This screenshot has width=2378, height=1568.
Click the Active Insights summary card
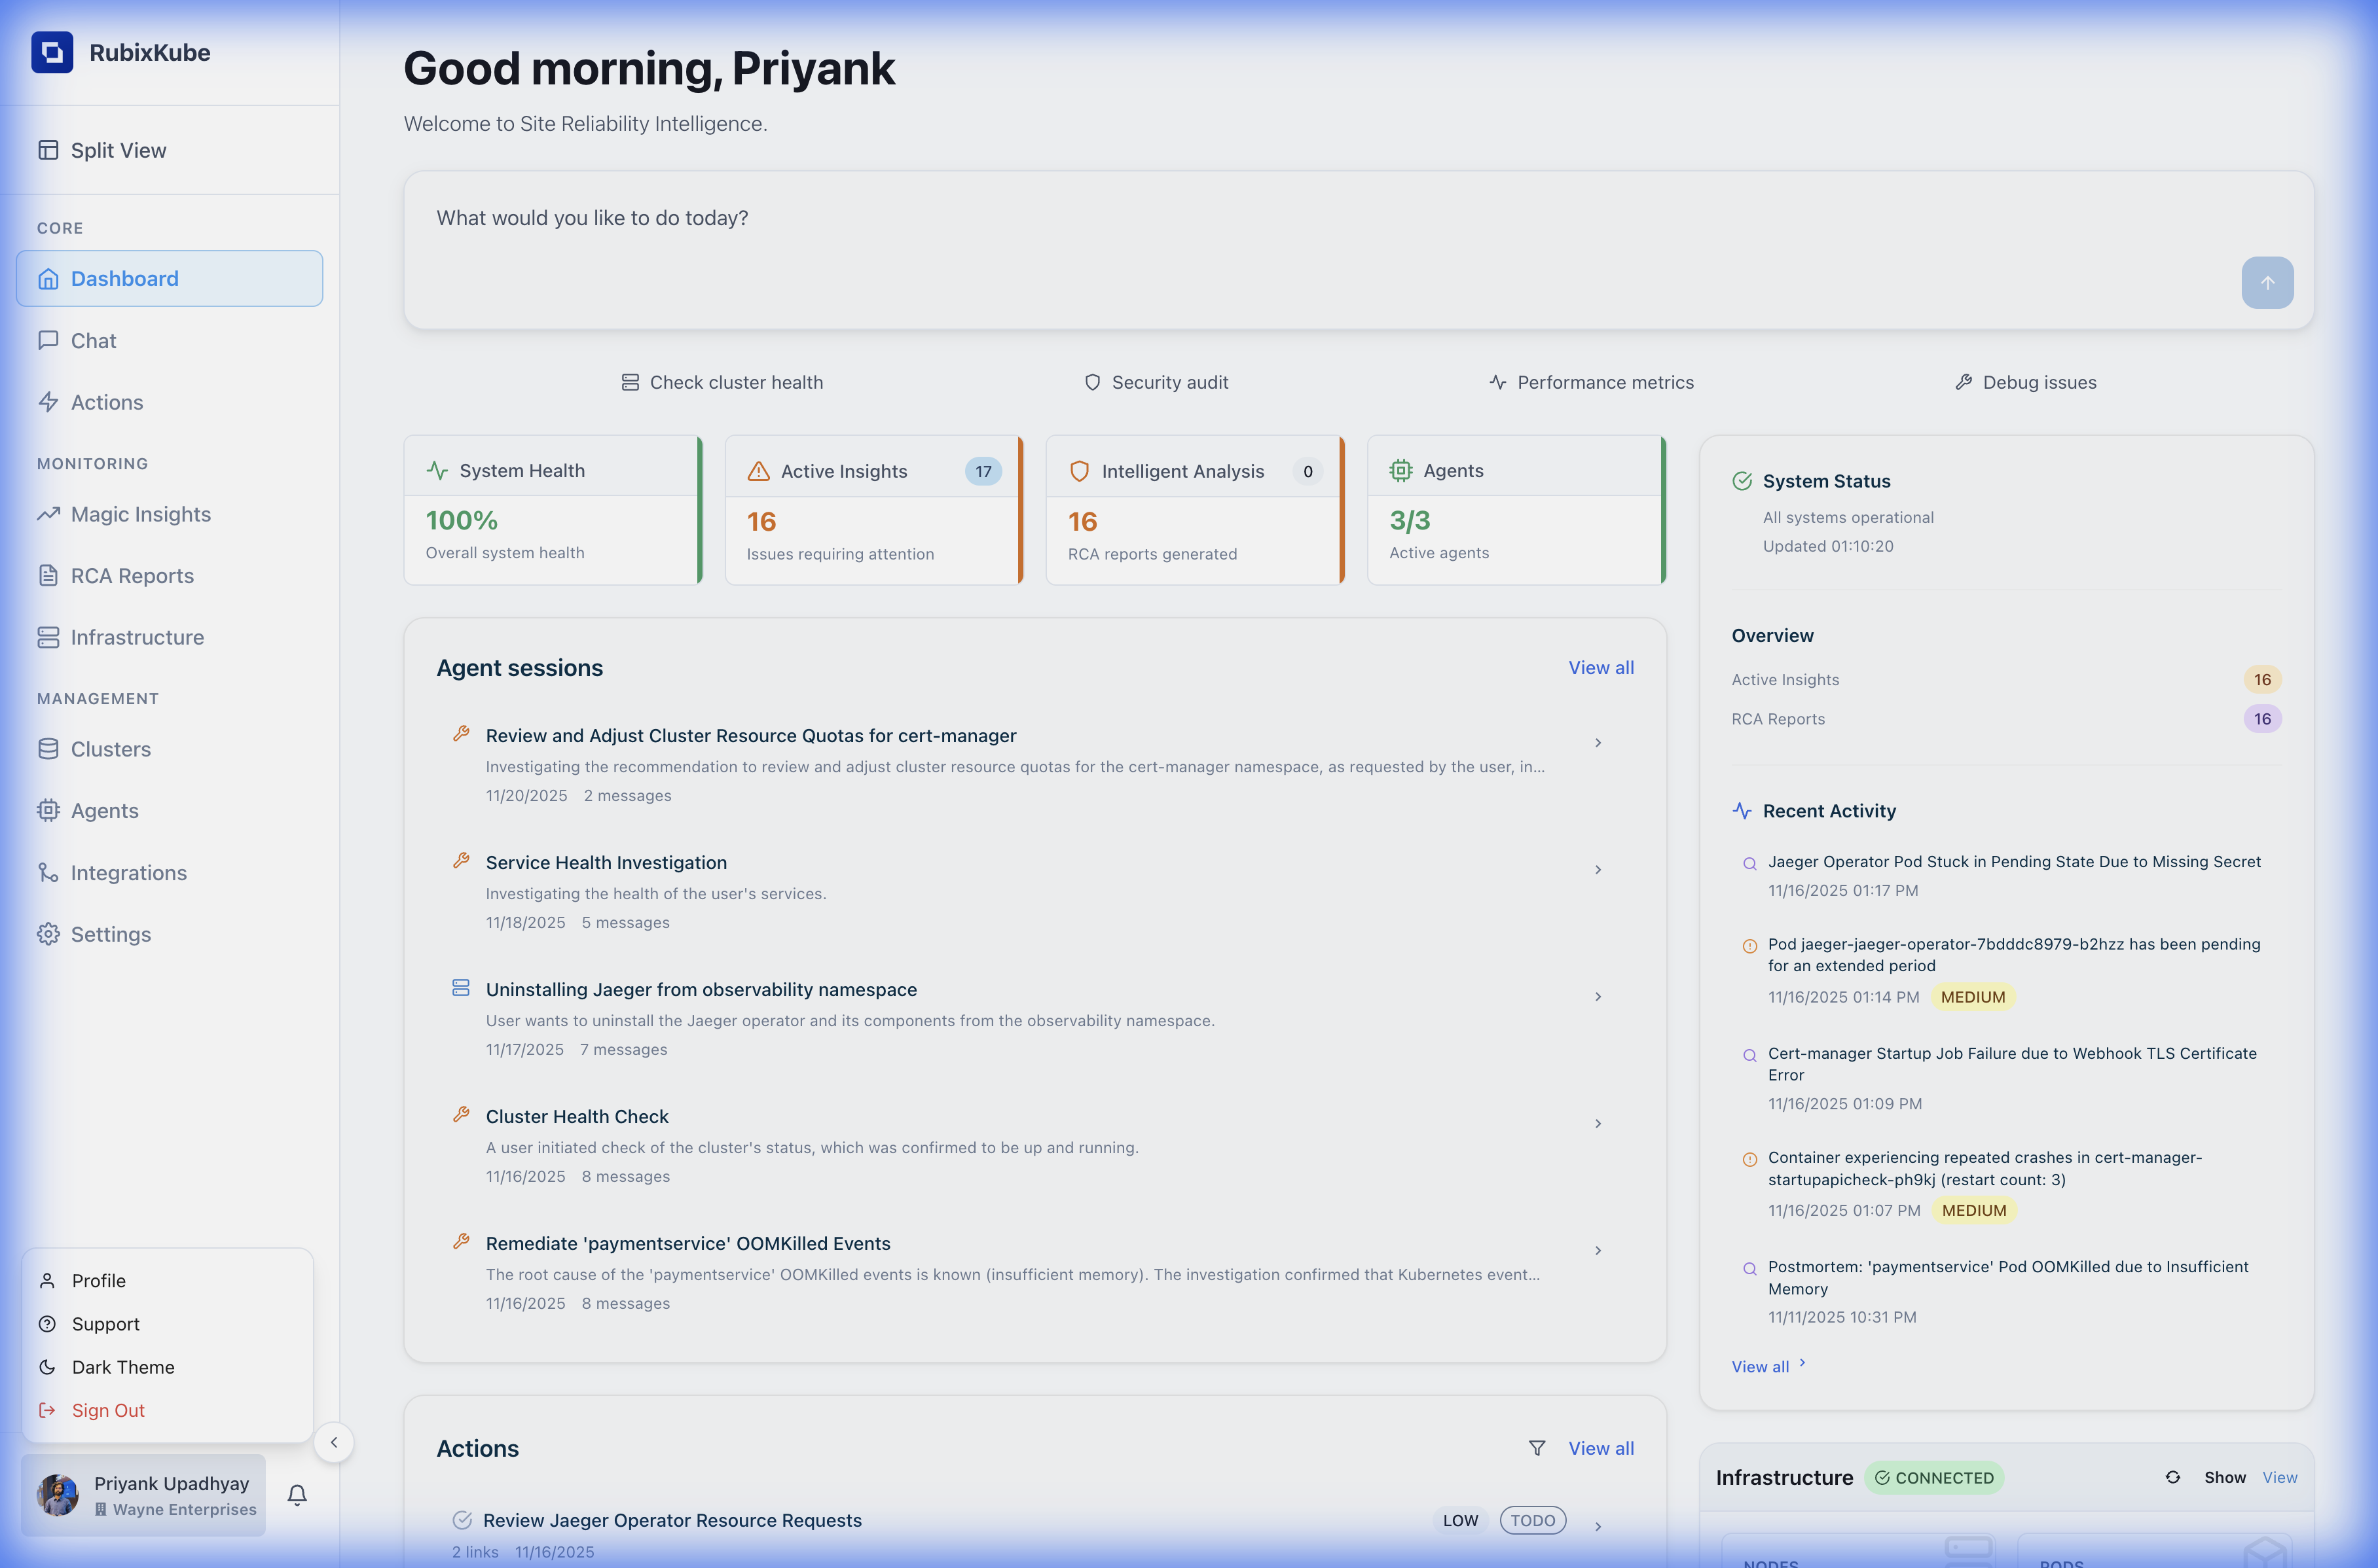[x=872, y=510]
